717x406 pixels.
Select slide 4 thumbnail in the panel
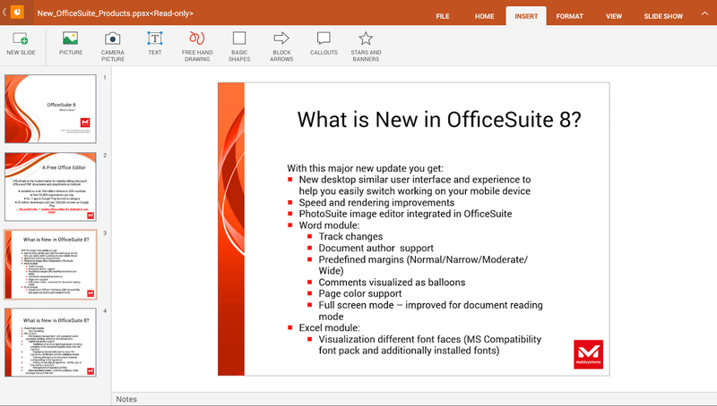(50, 343)
